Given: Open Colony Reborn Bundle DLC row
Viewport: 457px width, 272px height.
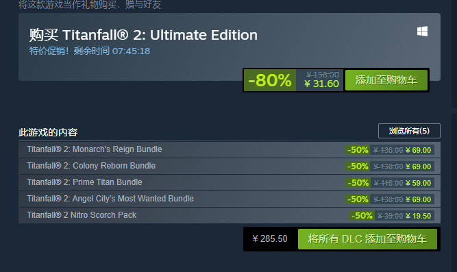Looking at the screenshot, I should (x=230, y=166).
